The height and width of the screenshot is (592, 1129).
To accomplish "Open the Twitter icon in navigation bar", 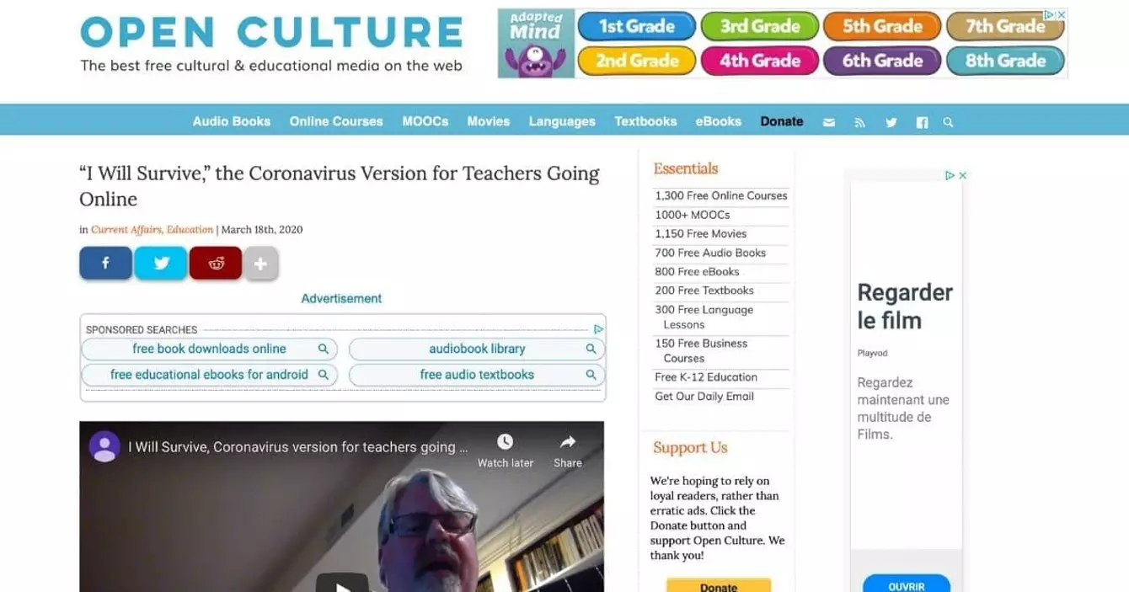I will 891,122.
